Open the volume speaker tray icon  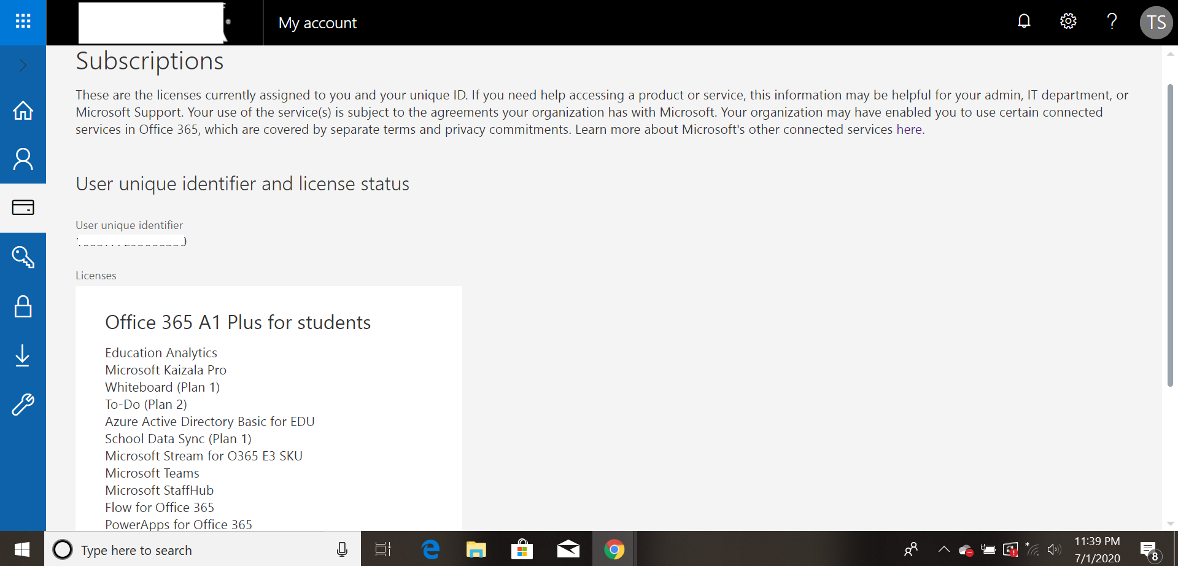[1054, 549]
